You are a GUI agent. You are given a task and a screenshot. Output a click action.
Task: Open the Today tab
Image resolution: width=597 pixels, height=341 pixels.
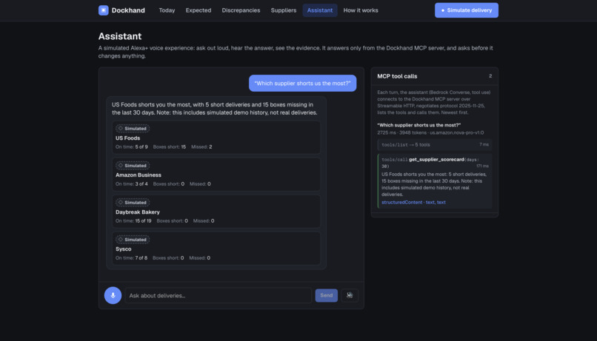tap(167, 10)
